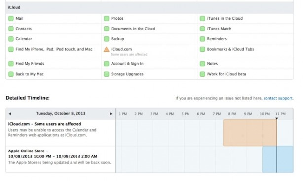The image size is (303, 181).
Task: Click the status icon beside iTunes Match
Action: pos(202,29)
